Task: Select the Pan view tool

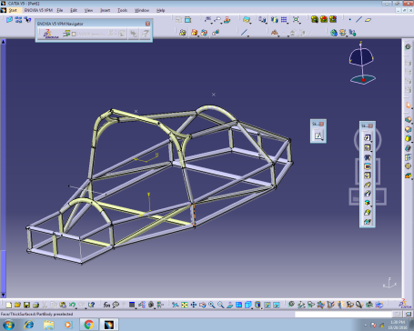Action: pyautogui.click(x=194, y=305)
